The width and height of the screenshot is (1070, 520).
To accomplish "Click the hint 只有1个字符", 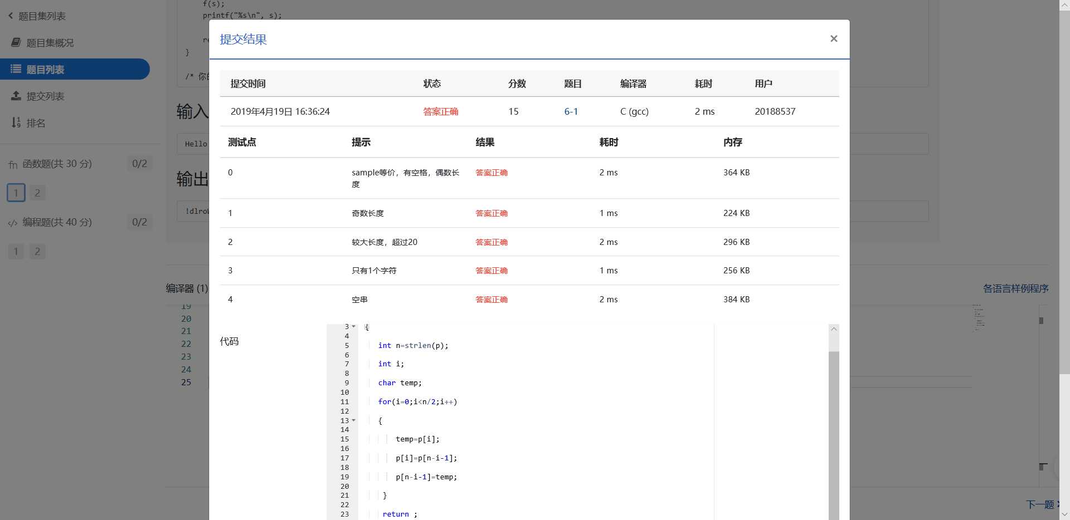I will (374, 271).
